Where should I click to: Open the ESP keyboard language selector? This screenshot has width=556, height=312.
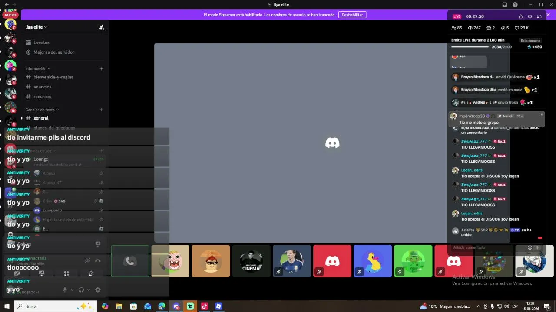click(515, 306)
